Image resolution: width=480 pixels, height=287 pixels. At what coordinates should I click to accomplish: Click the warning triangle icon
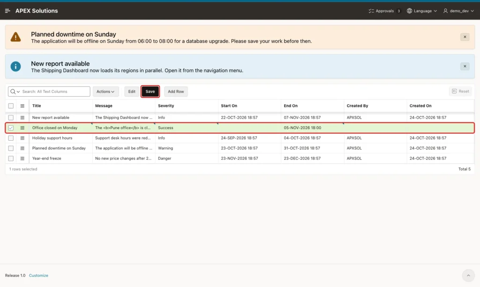[15, 37]
